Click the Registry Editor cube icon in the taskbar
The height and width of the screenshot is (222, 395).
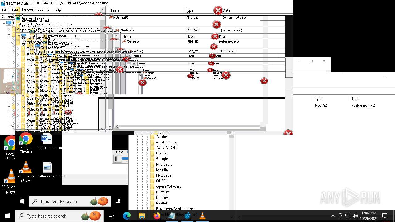point(187,216)
